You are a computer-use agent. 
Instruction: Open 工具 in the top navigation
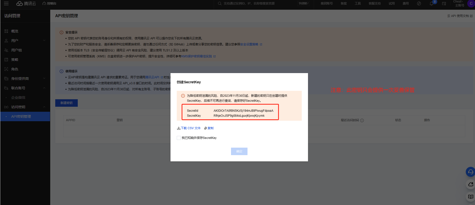click(358, 3)
